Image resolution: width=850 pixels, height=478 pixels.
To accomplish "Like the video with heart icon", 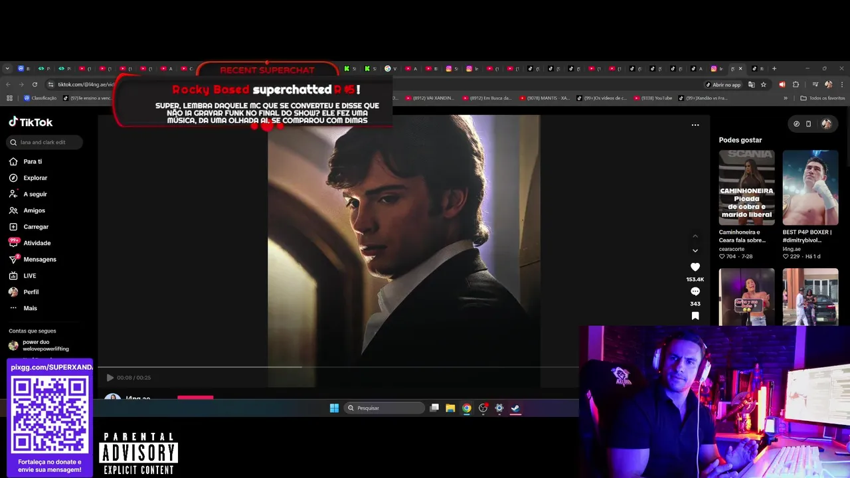I will 695,267.
